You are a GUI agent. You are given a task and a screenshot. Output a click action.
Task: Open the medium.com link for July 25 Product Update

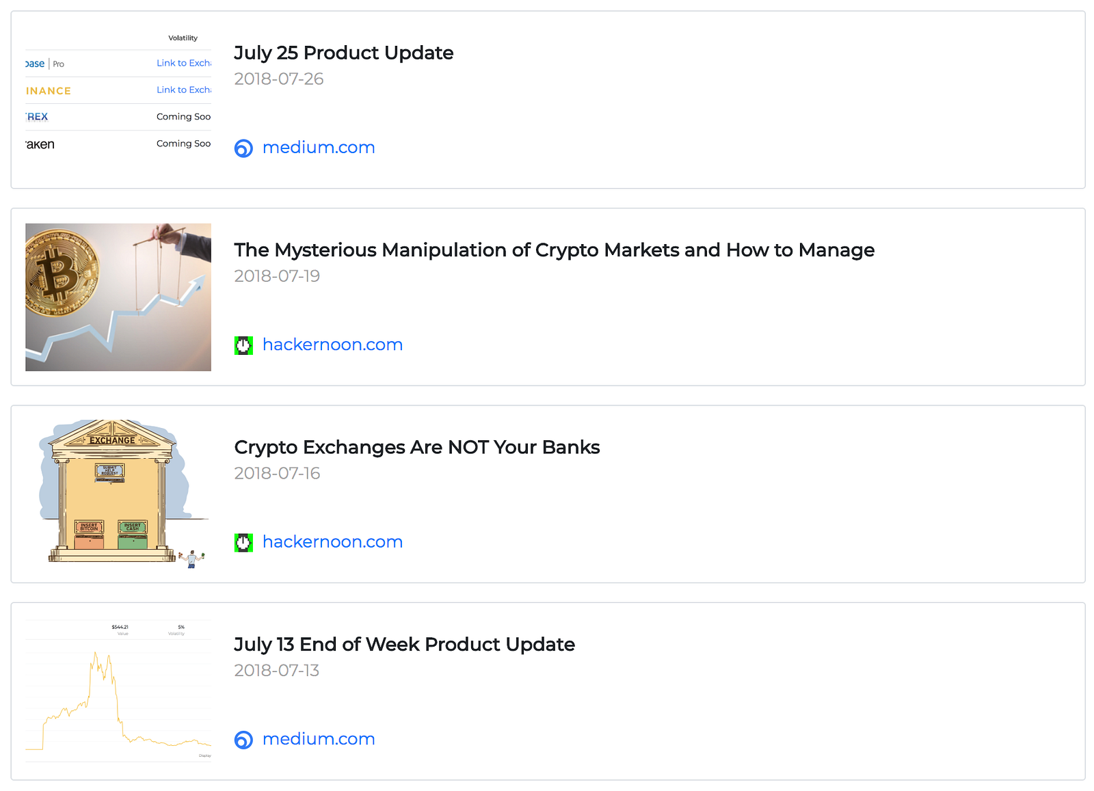319,148
